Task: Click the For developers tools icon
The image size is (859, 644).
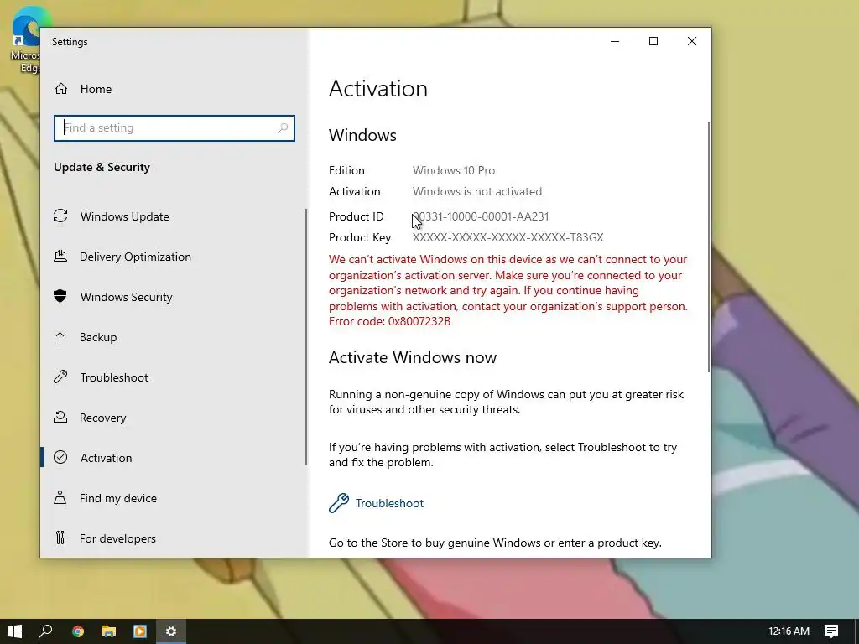Action: [60, 538]
